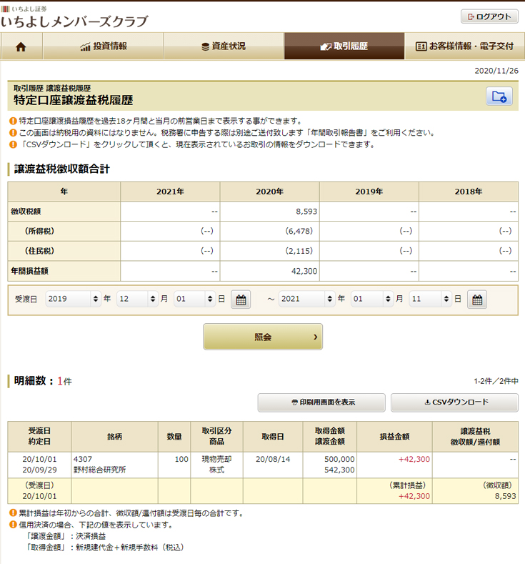Switch to the 取引履歴 tab

pyautogui.click(x=344, y=46)
